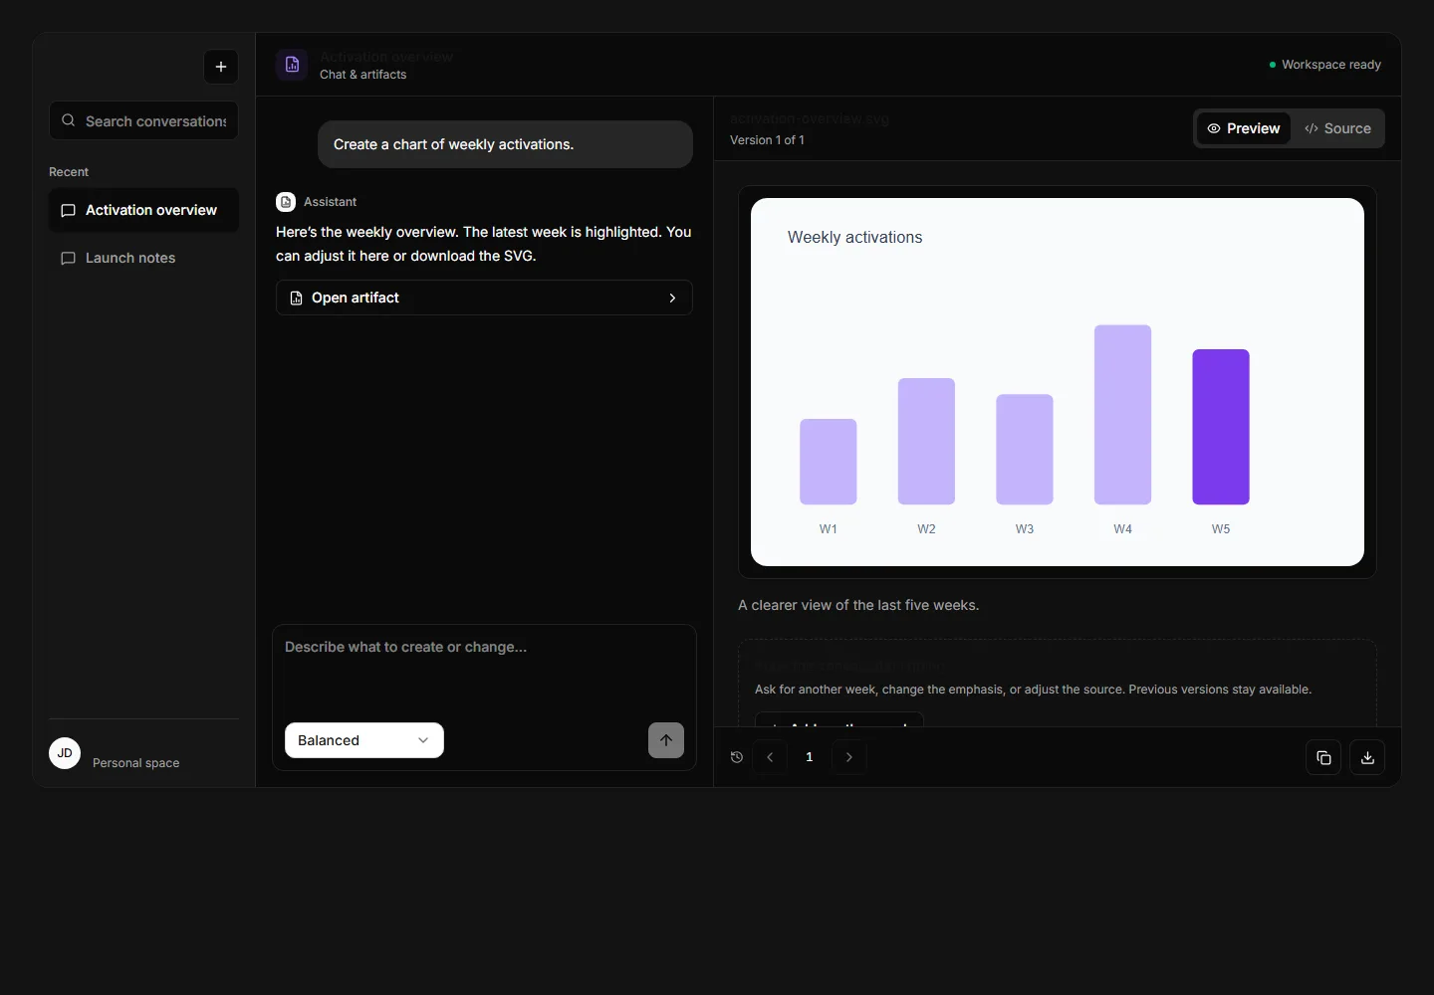Switch to the Preview tab
This screenshot has width=1434, height=995.
point(1244,128)
